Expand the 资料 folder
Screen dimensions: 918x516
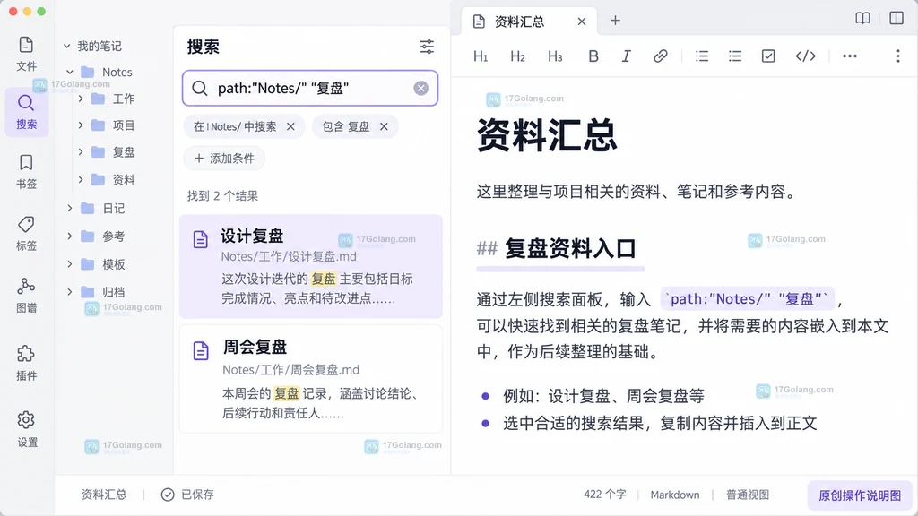pyautogui.click(x=81, y=179)
